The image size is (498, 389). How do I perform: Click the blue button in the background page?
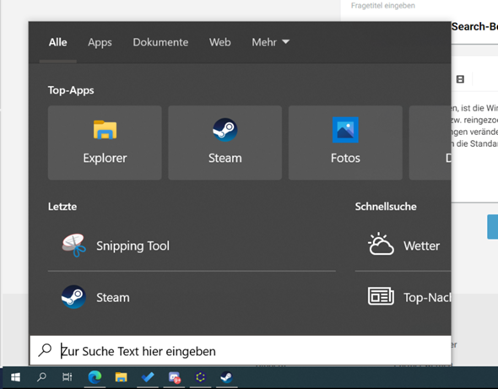coord(493,227)
